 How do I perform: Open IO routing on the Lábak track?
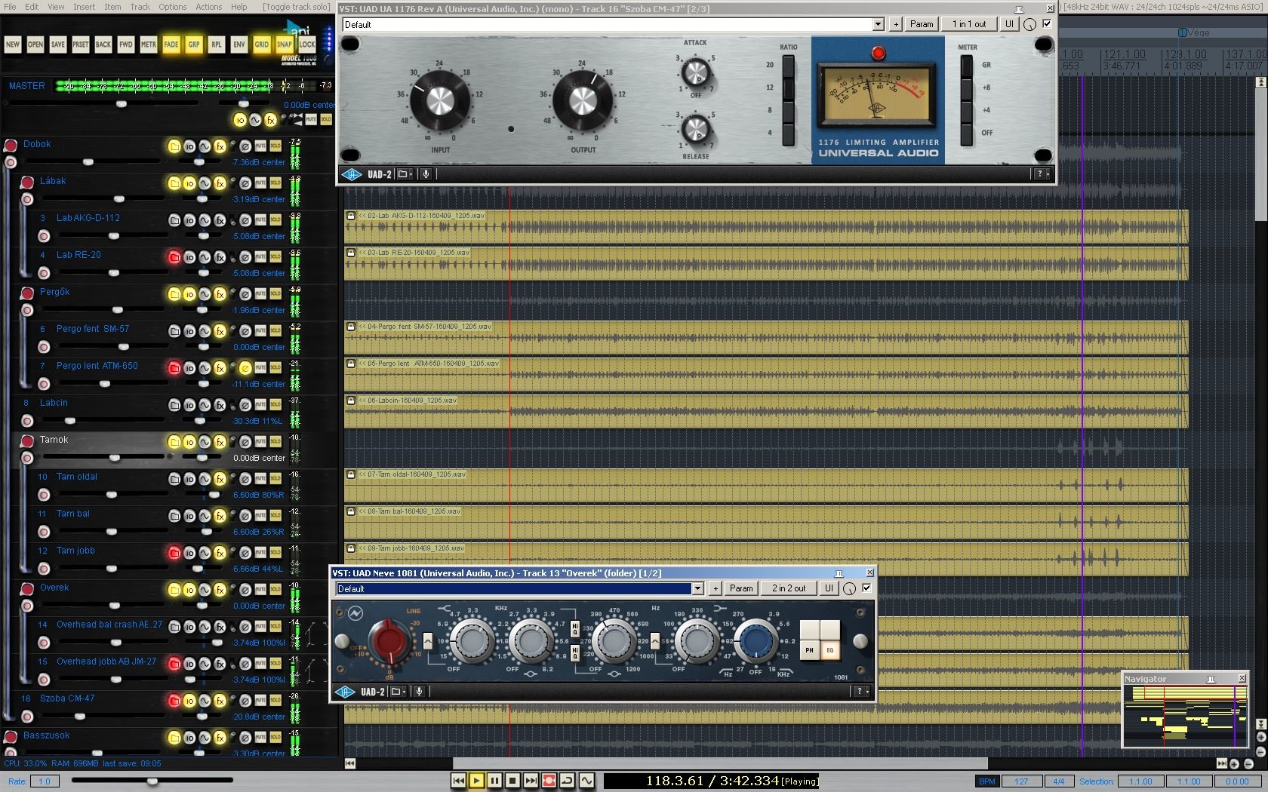[189, 183]
